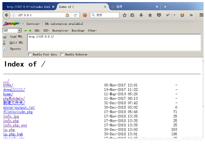The height and width of the screenshot is (144, 205).
Task: Open the Encoding menu in HackBar
Action: pos(78,31)
